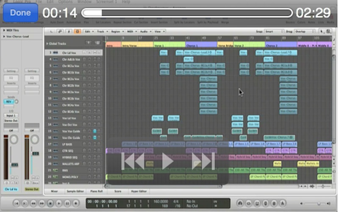The height and width of the screenshot is (212, 339).
Task: Tap the video overlay skip-forward arrows
Action: coord(203,161)
